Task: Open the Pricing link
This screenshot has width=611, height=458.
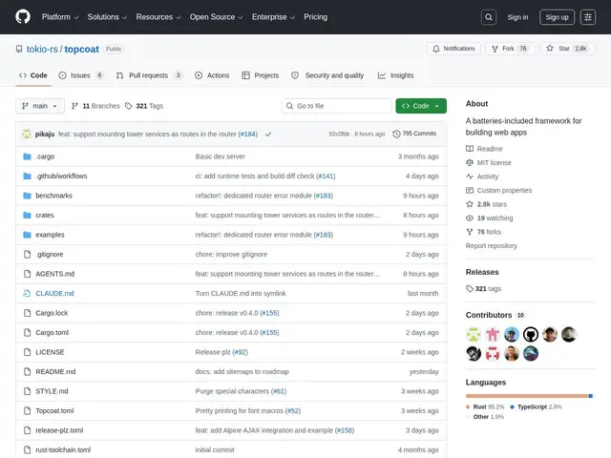Action: pyautogui.click(x=316, y=17)
